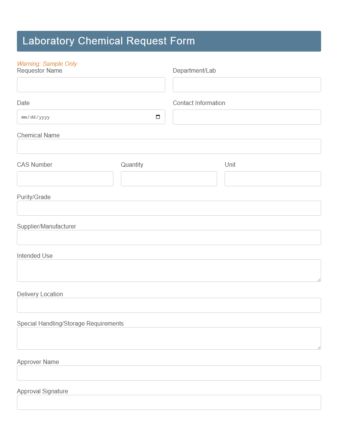Open the date picker calendar icon
The width and height of the screenshot is (338, 434).
coord(157,117)
